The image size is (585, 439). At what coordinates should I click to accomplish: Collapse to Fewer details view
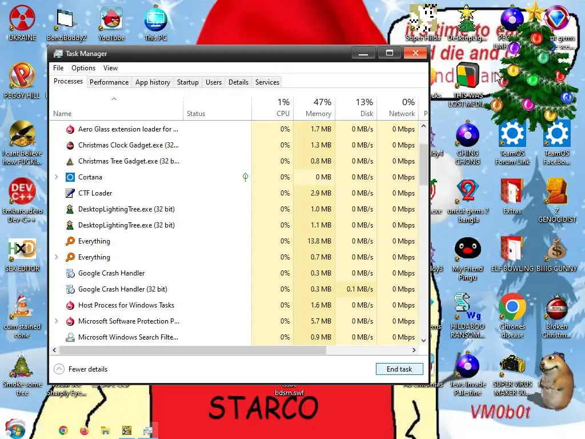(x=81, y=369)
